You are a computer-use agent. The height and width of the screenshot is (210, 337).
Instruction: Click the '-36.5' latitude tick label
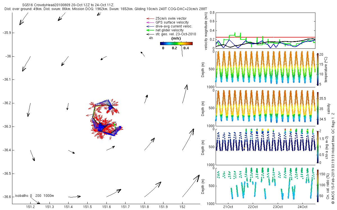coord(6,174)
